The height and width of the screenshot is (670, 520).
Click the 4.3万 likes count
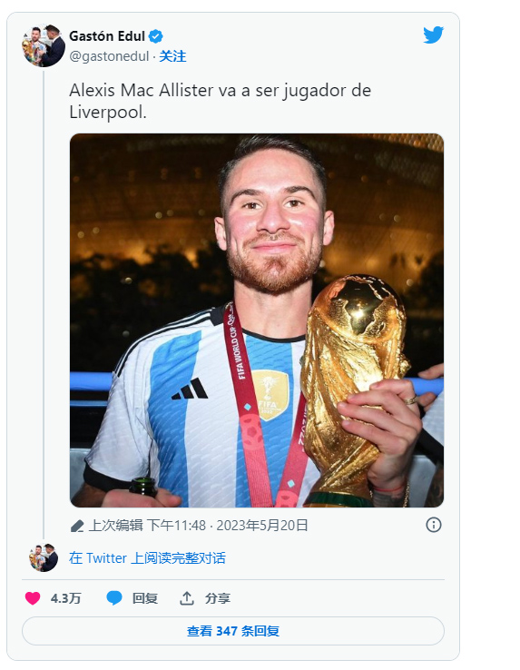tap(66, 598)
